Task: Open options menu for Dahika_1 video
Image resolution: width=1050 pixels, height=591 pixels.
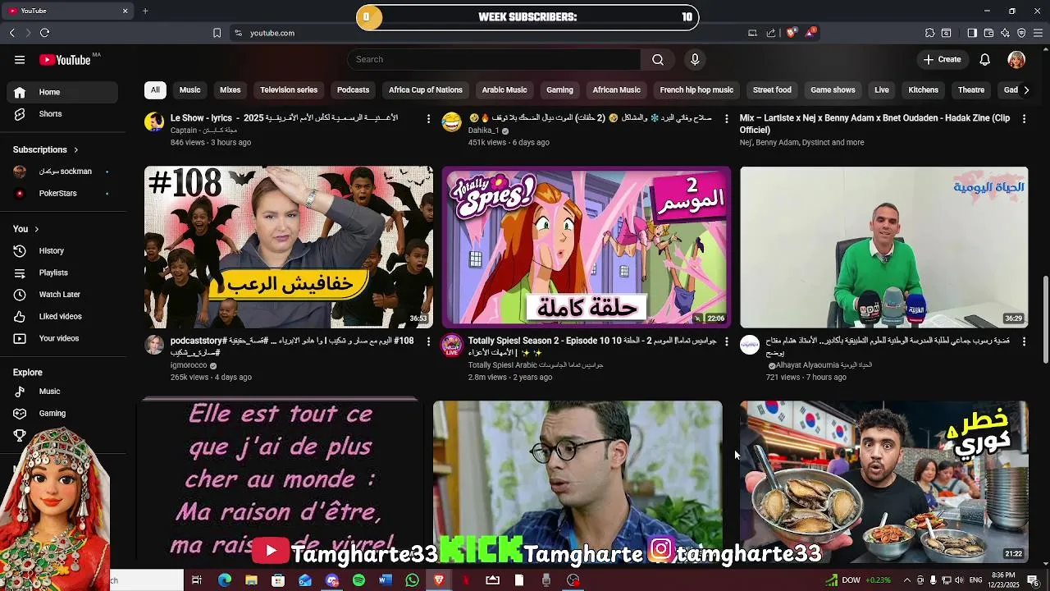Action: [726, 119]
